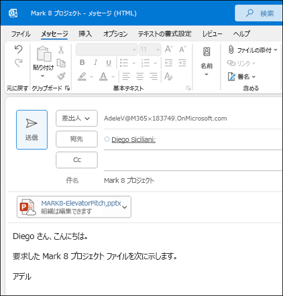Toggle Underline formatting
The image size is (283, 296).
[x=109, y=63]
